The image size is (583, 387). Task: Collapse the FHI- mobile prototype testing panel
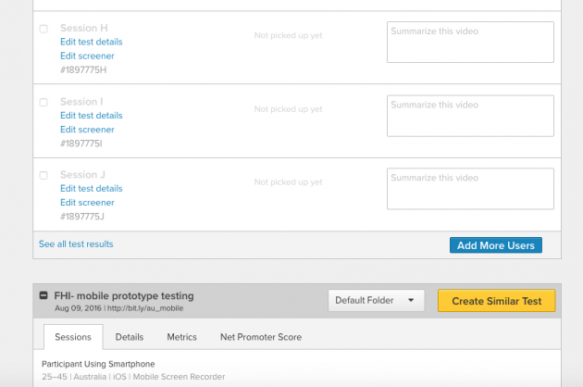pos(43,295)
